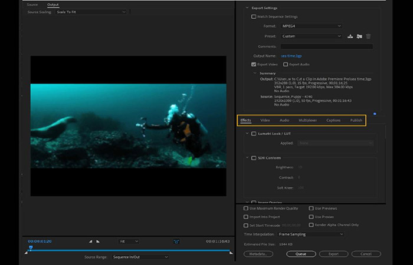Click the Comments input field
413x265 pixels.
coord(327,47)
